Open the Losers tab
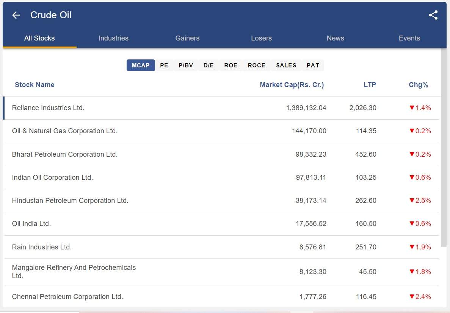450x313 pixels. pos(261,38)
